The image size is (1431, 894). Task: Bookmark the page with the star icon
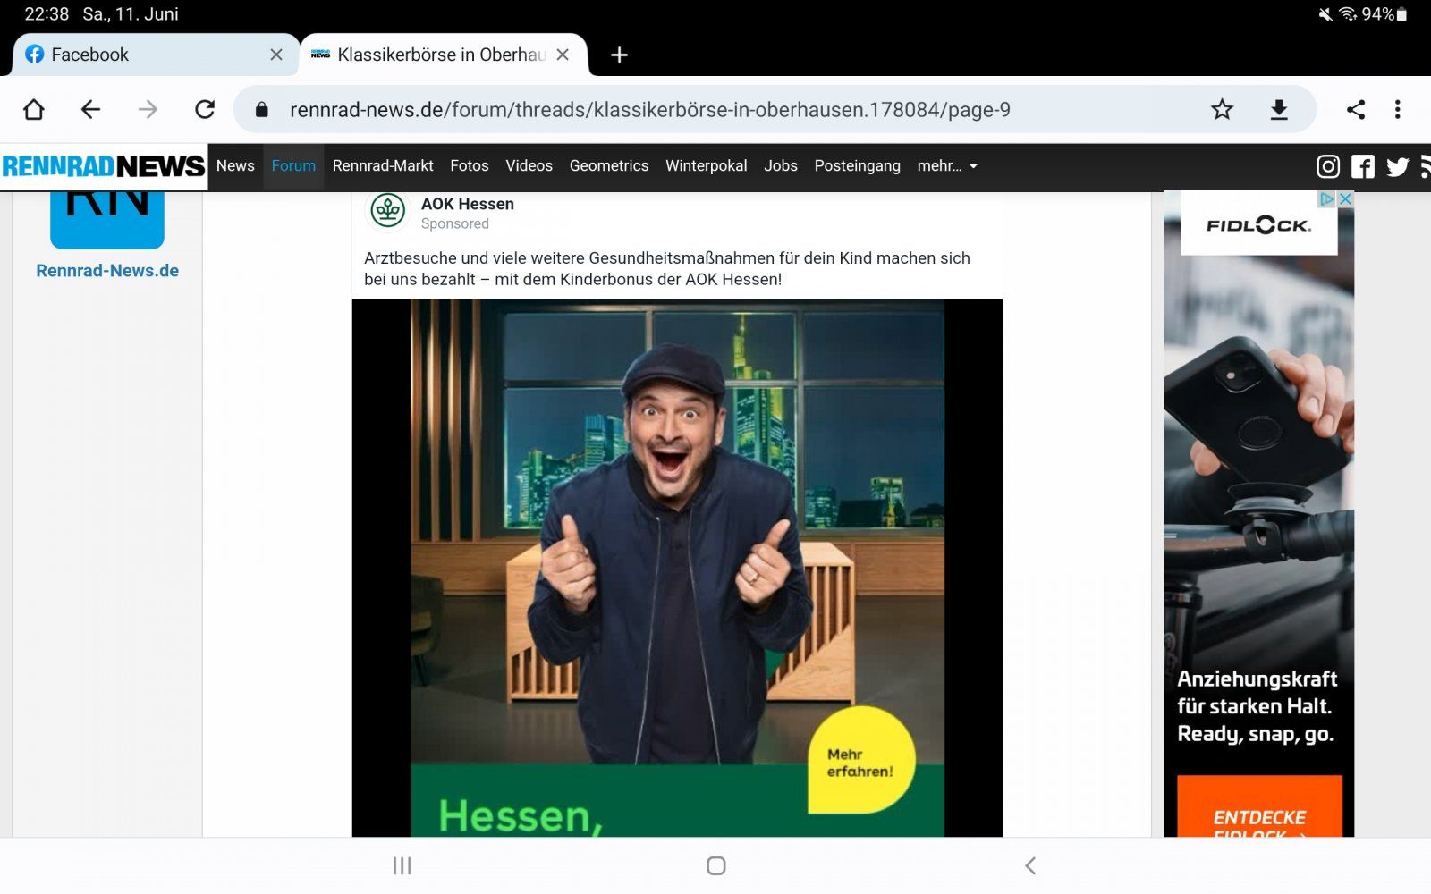1222,109
